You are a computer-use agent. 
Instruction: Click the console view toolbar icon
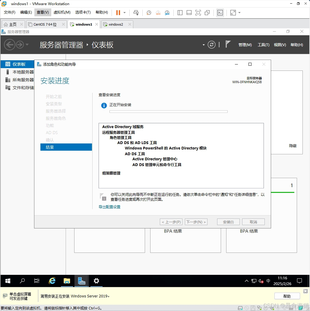[x=220, y=13]
